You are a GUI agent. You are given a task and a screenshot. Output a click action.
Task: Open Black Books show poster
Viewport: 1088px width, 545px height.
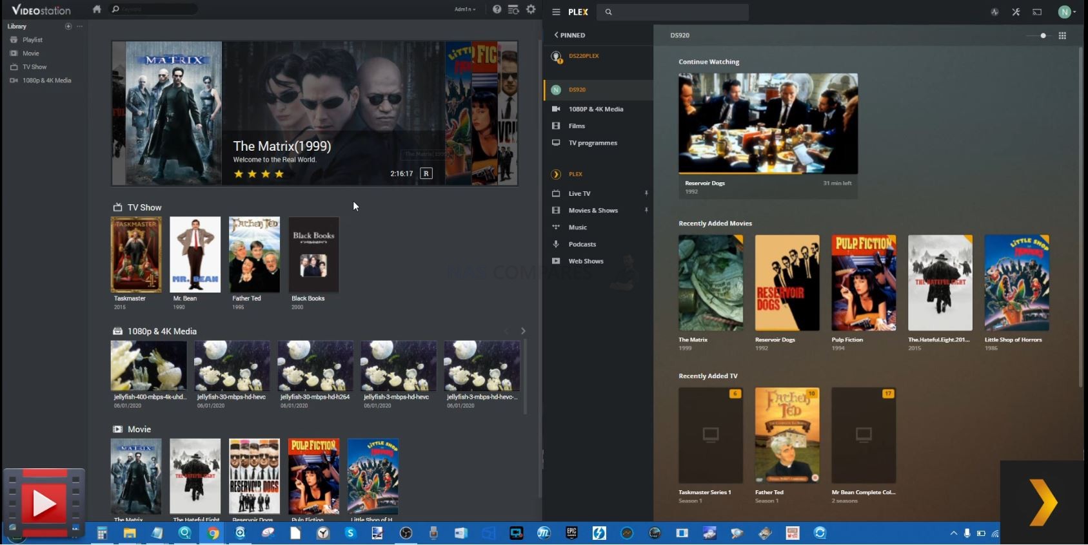tap(313, 254)
